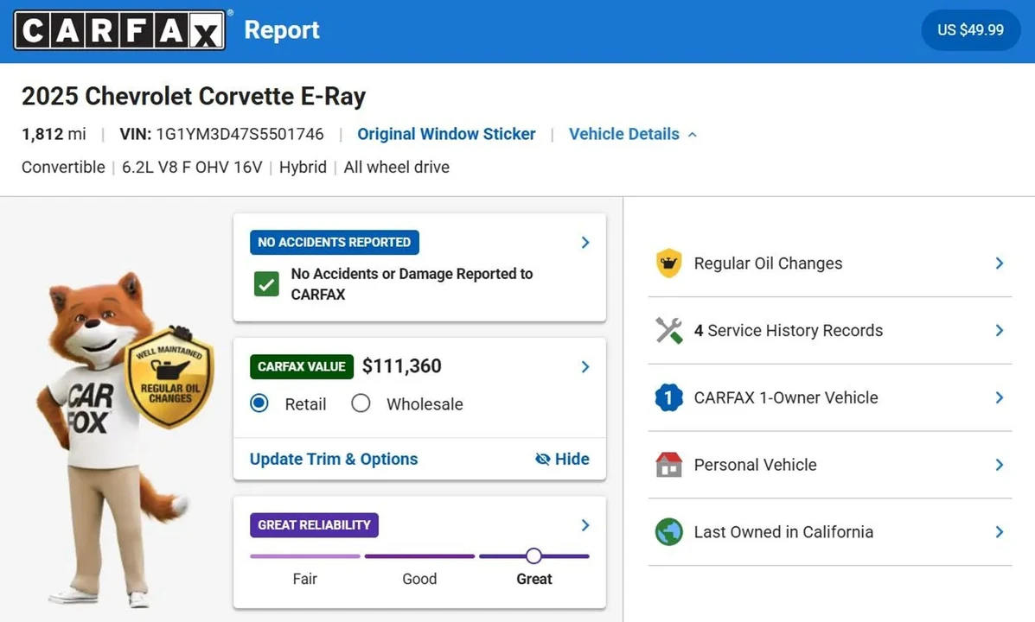Click the VIN number 1G1YM3D47S5501746
Viewport: 1035px width, 622px height.
pos(240,134)
